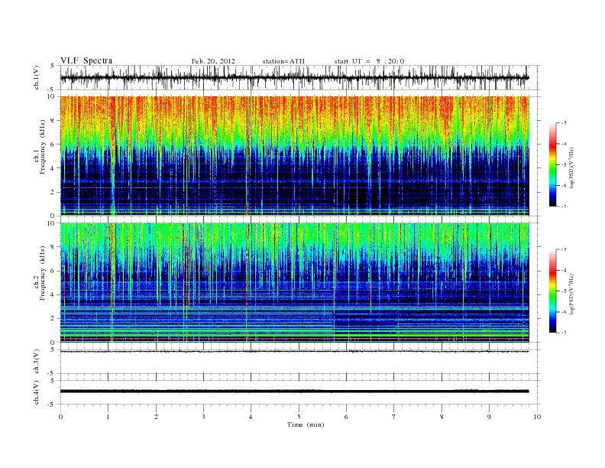Click the ch.2 'Frequency (kHz)' axis label

pyautogui.click(x=43, y=274)
